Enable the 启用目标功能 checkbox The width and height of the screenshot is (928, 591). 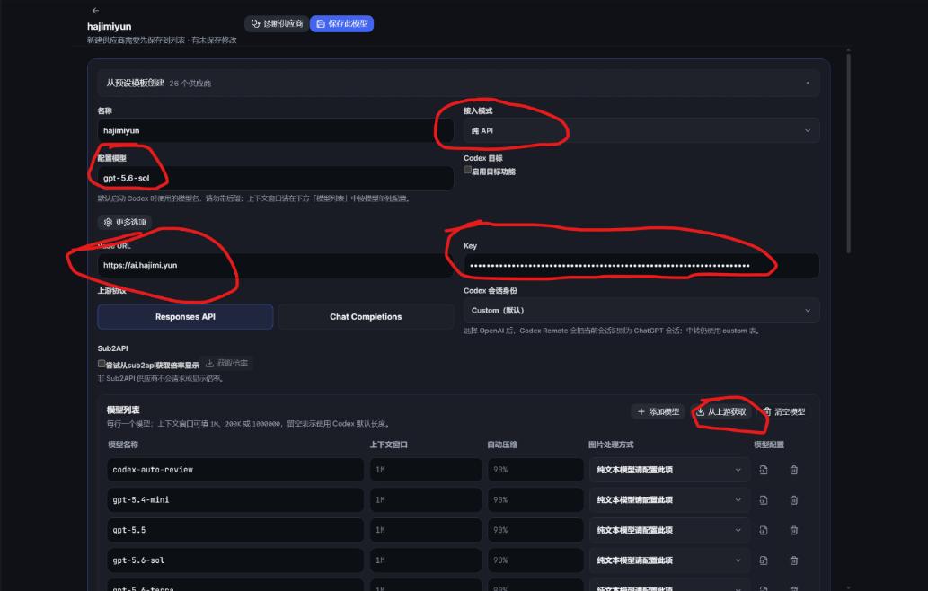[467, 171]
